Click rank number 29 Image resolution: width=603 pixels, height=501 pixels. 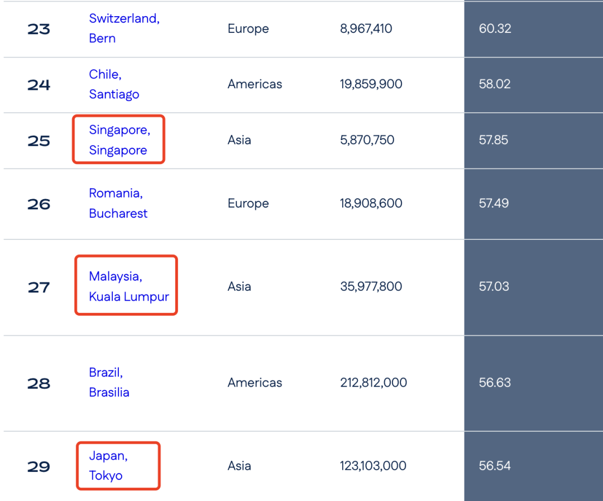click(x=39, y=466)
